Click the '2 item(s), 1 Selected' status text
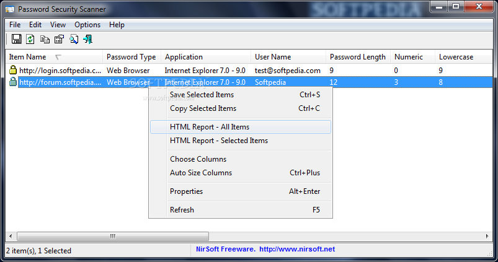This screenshot has height=262, width=498. 38,251
